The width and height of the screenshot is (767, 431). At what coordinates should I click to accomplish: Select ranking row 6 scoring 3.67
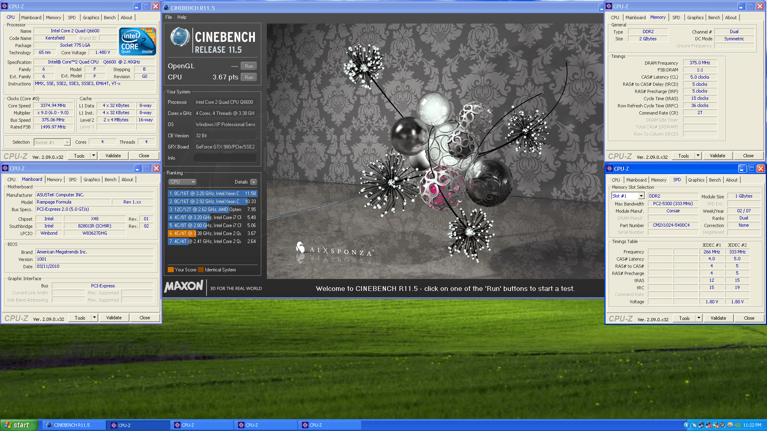coord(213,233)
